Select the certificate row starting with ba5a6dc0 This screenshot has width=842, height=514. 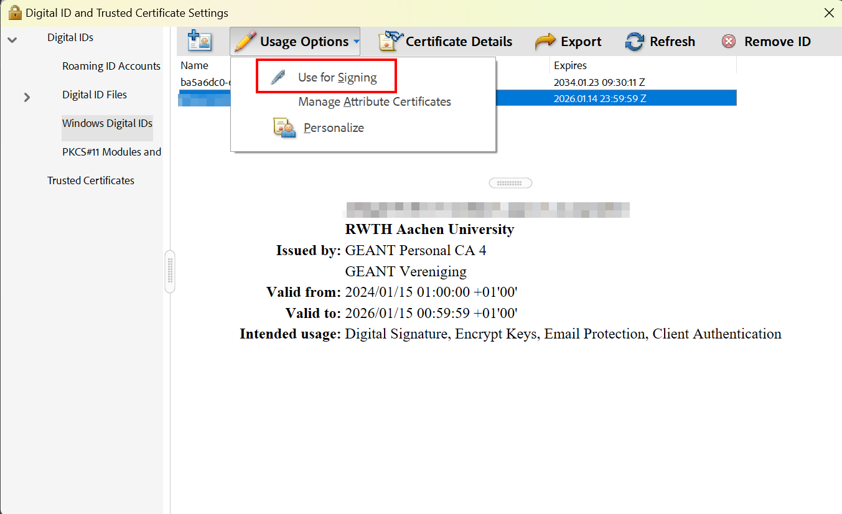click(x=205, y=82)
